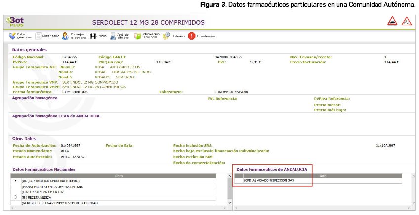419x215 pixels.
Task: Click Otros Datos section heading
Action: coord(24,139)
